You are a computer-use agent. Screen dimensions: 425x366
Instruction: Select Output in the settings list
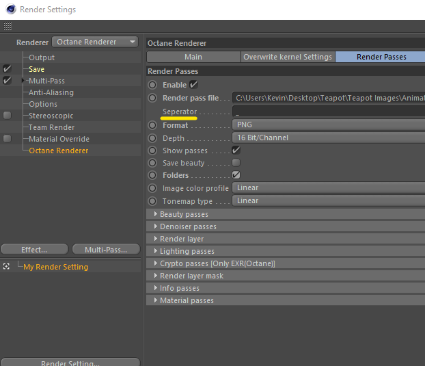click(42, 57)
